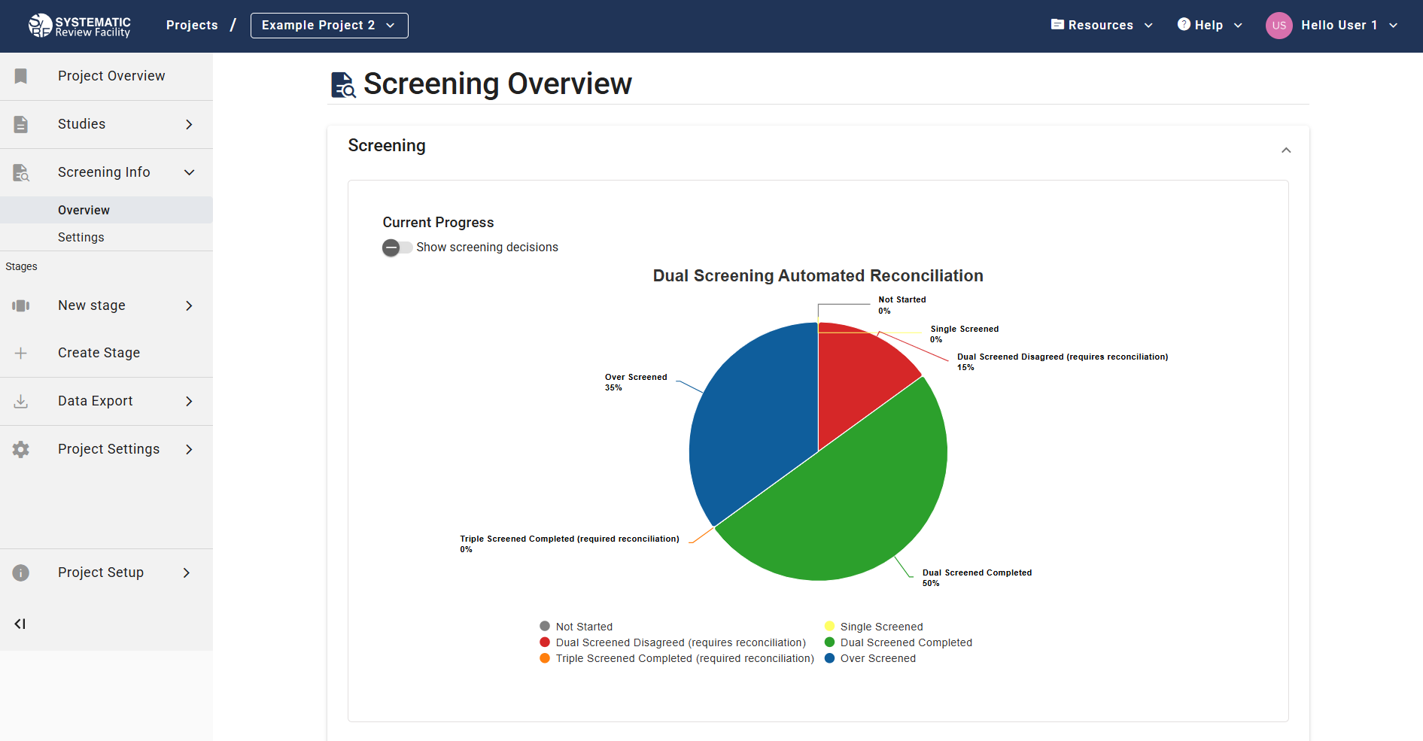Click the Data Export download icon
This screenshot has height=741, width=1423.
coord(21,401)
